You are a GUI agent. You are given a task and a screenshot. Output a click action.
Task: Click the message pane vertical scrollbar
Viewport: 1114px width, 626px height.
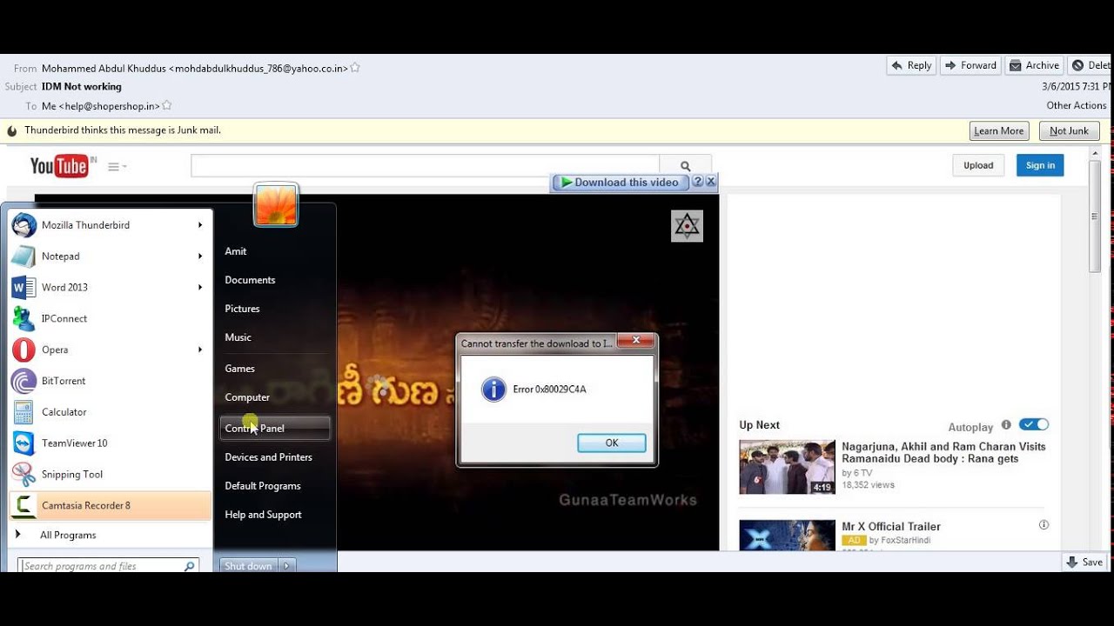(x=1095, y=217)
